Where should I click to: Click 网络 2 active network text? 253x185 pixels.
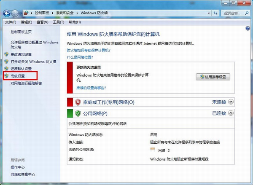coord(164,150)
